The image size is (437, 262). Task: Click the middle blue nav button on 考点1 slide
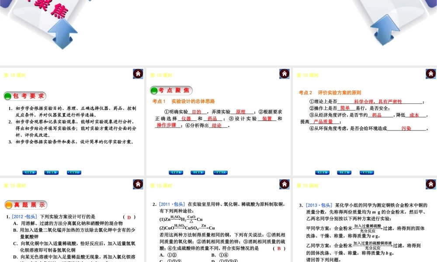pyautogui.click(x=198, y=172)
